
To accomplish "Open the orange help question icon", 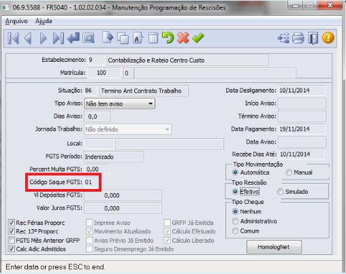I will [x=328, y=37].
